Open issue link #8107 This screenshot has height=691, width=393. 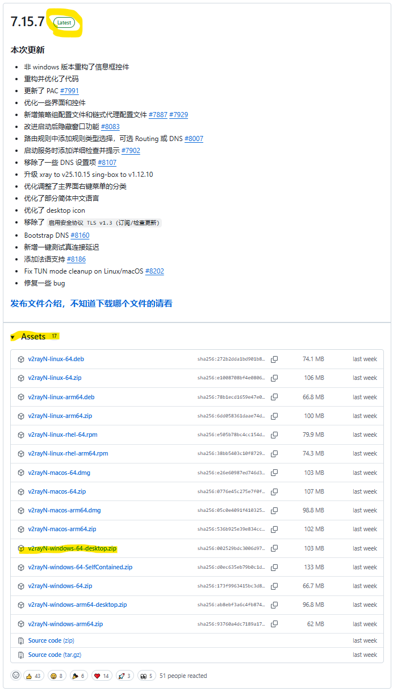[x=107, y=163]
